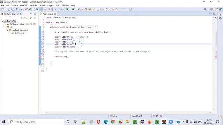Click the red overview ruler error marker
This screenshot has height=125, width=223.
pos(216,57)
